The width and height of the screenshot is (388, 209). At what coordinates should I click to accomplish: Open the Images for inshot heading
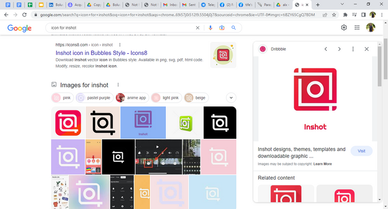pos(84,85)
